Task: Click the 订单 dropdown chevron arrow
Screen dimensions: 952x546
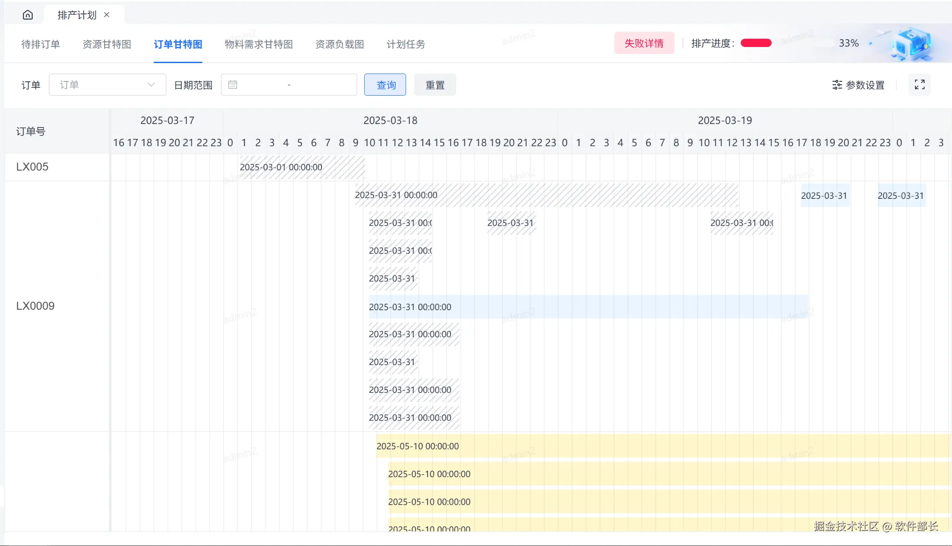Action: coord(151,85)
